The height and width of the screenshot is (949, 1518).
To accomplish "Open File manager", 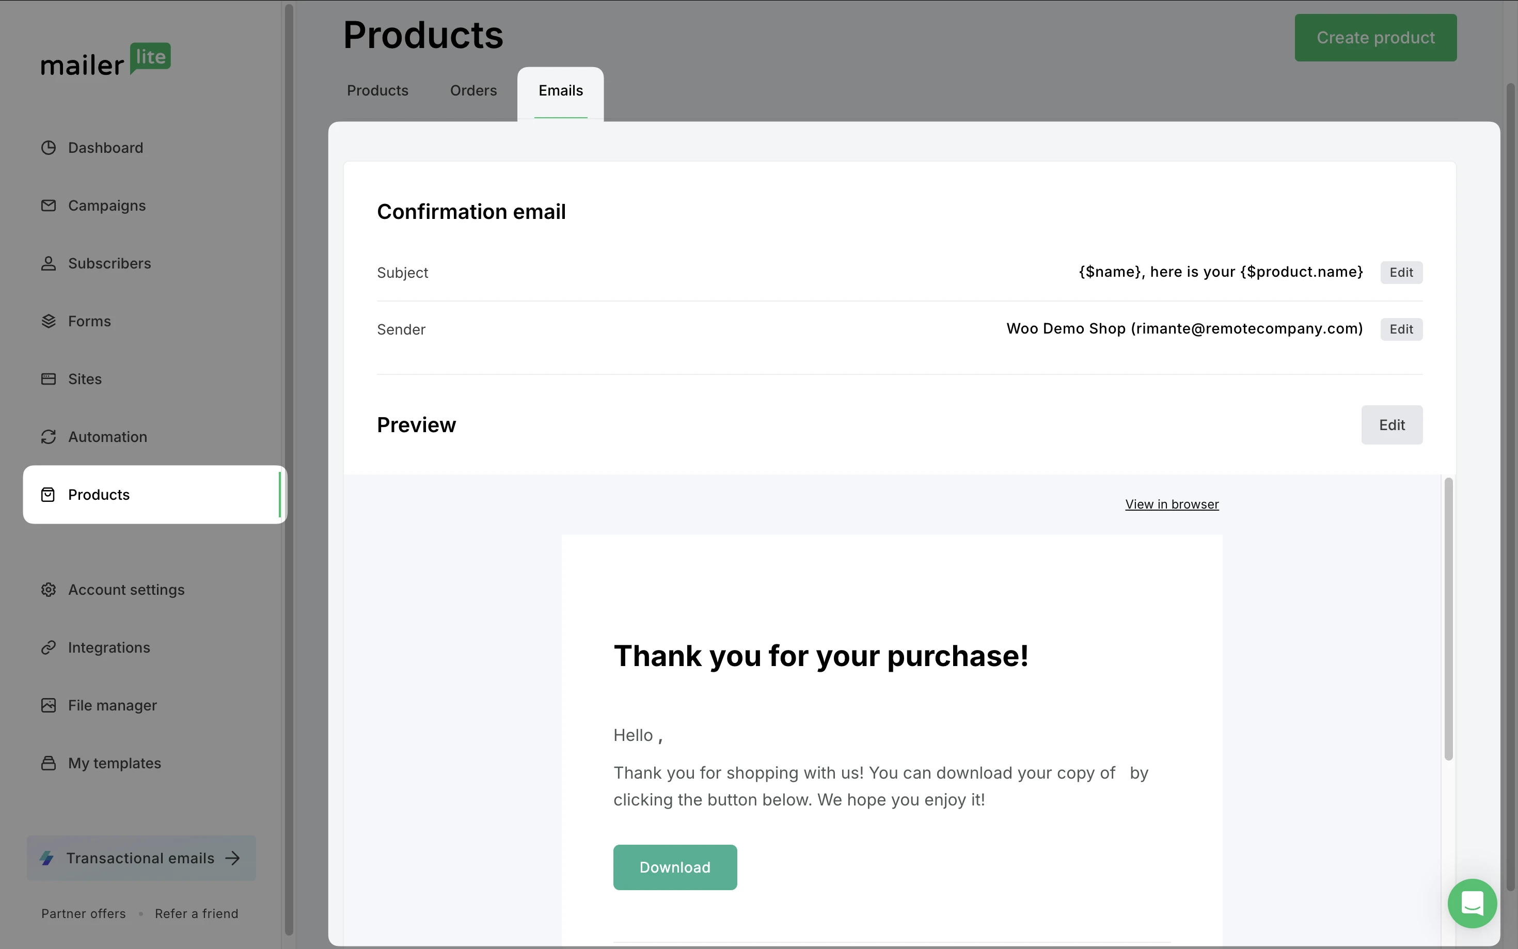I will coord(113,705).
